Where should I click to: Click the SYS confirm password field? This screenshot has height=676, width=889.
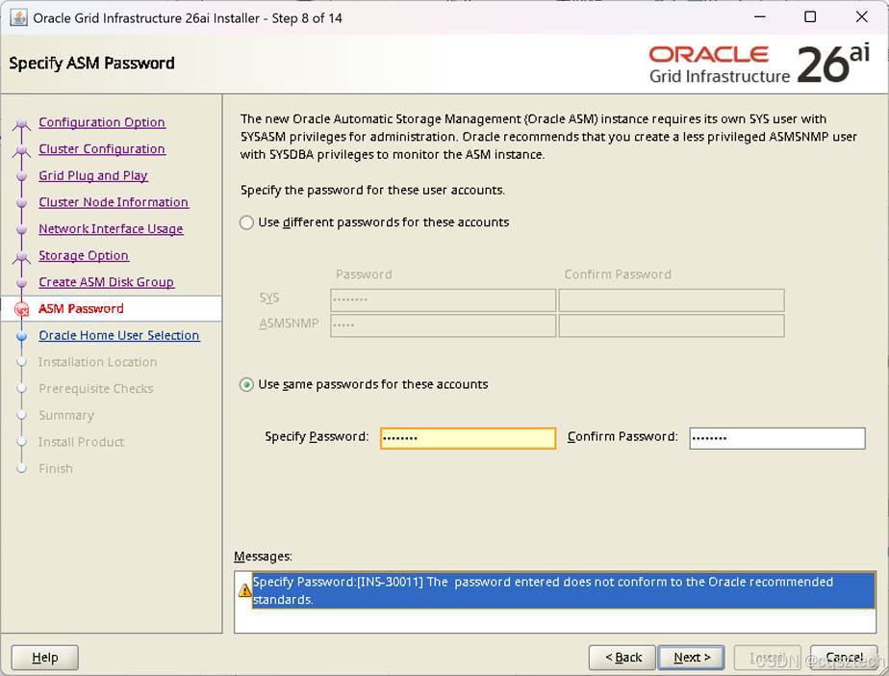[672, 299]
